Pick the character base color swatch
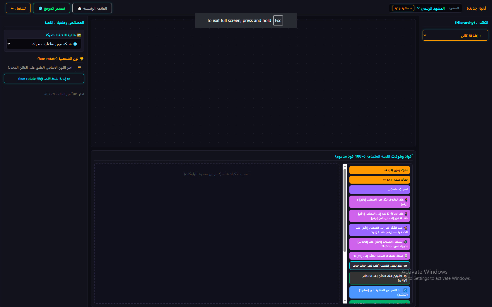 coord(79,67)
